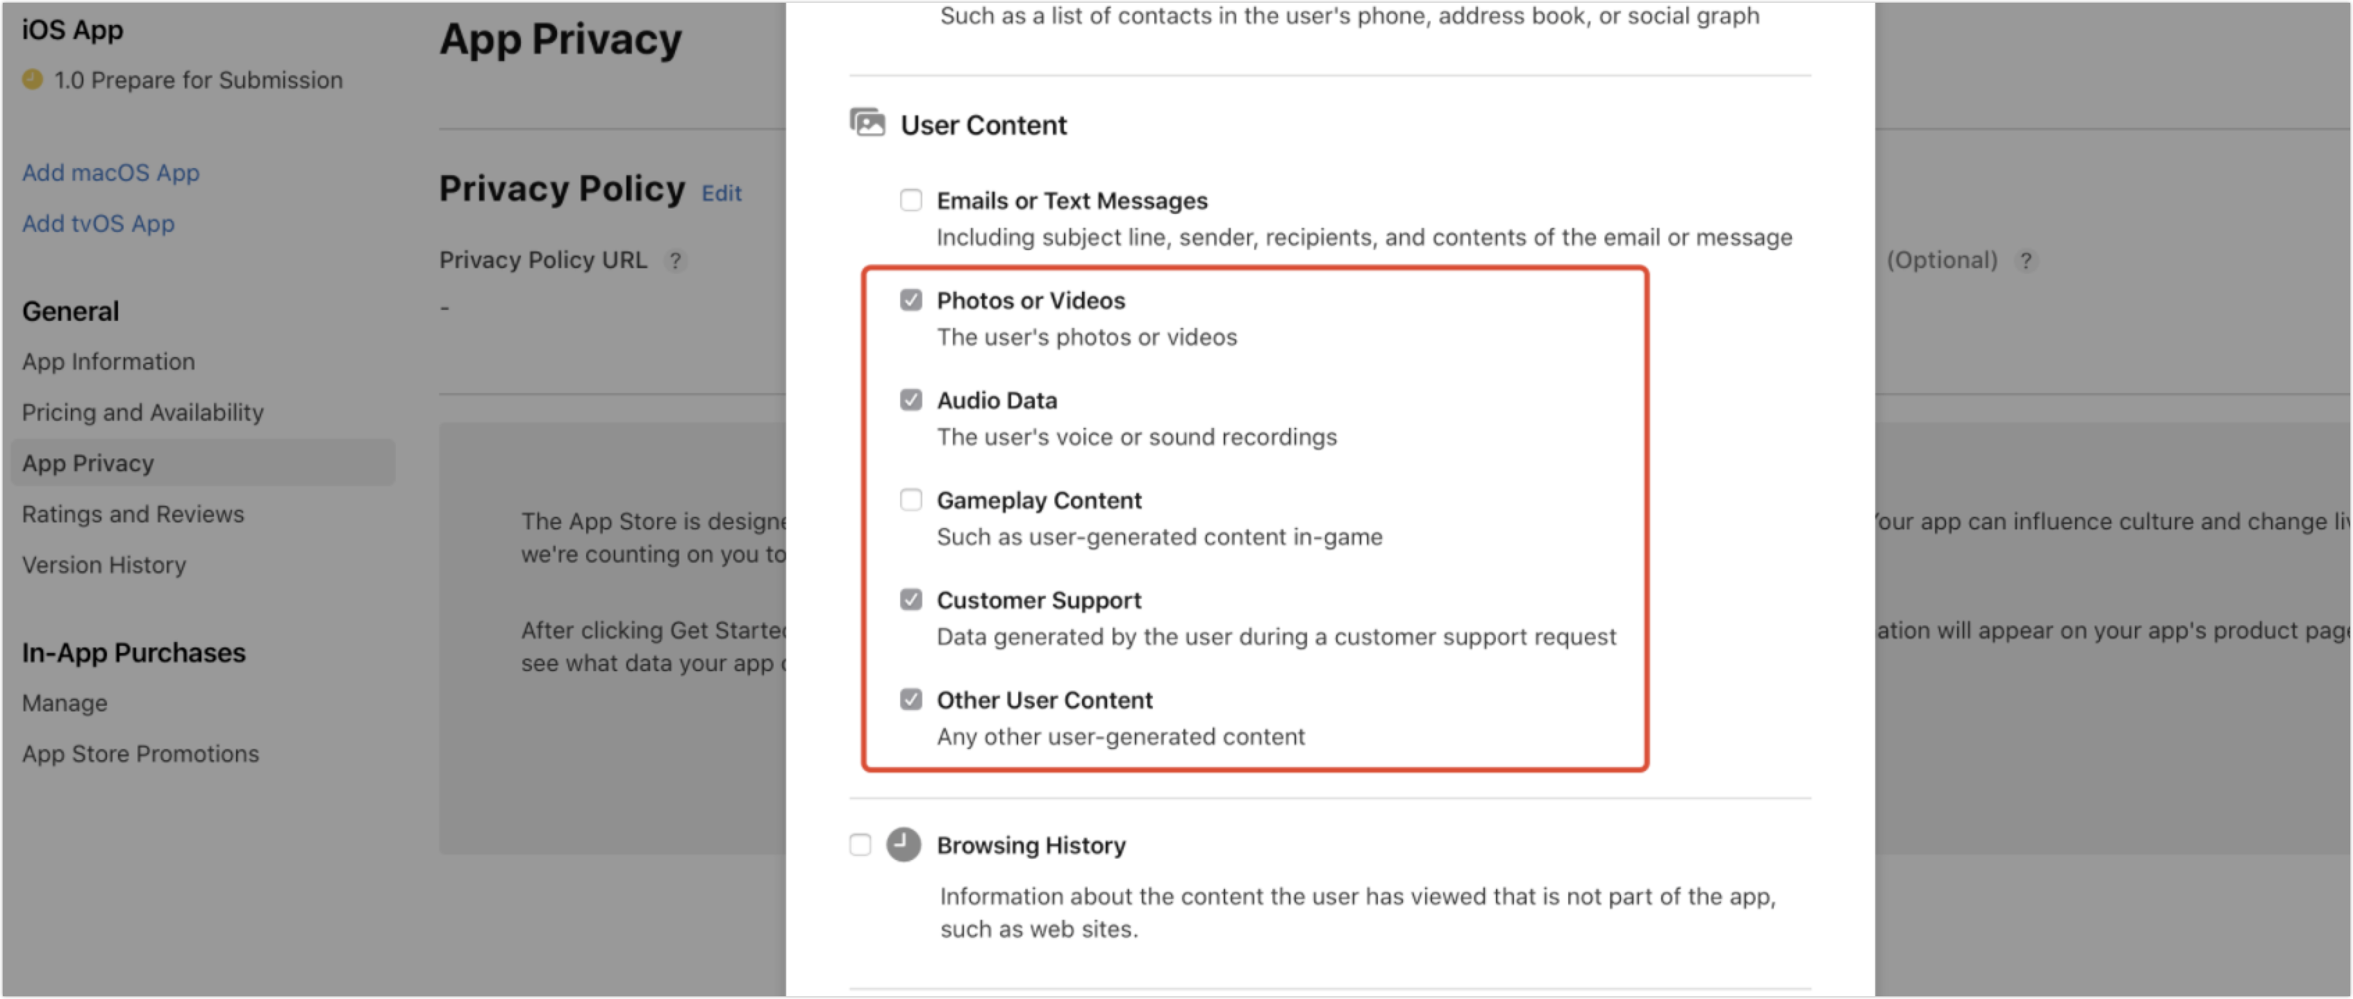This screenshot has width=2353, height=999.
Task: Click the General section heading
Action: tap(70, 311)
